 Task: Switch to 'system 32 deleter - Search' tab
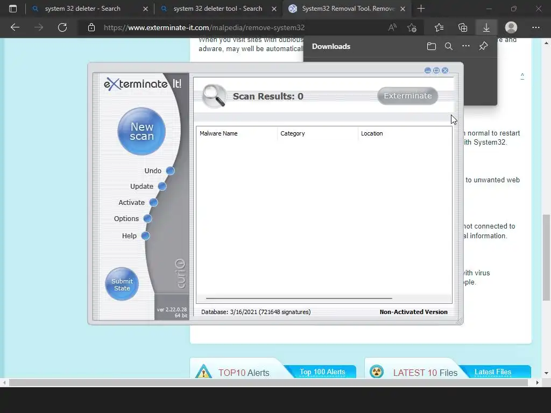pos(82,9)
